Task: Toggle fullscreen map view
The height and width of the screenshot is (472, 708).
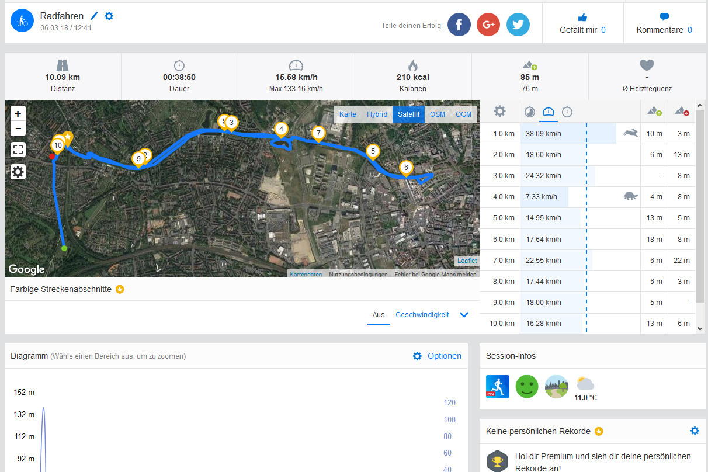Action: pos(18,150)
